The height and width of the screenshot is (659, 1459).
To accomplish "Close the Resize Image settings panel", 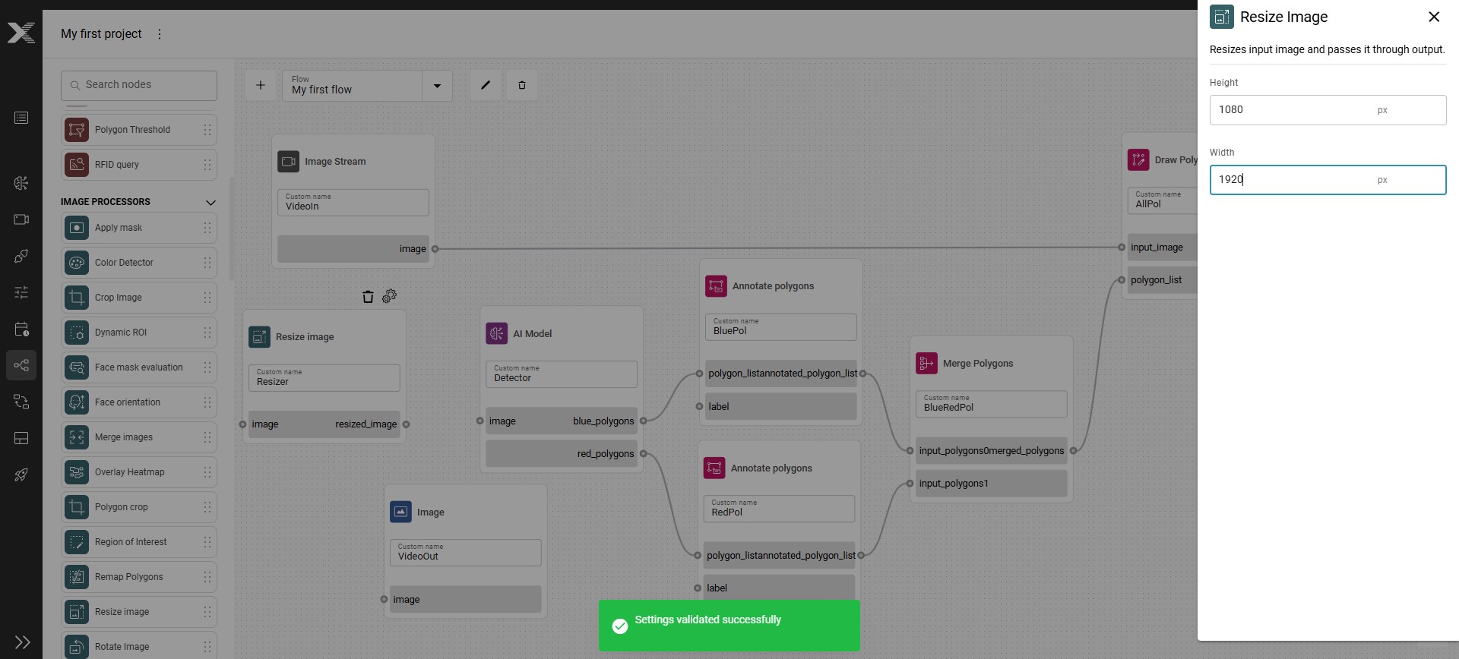I will (x=1434, y=17).
